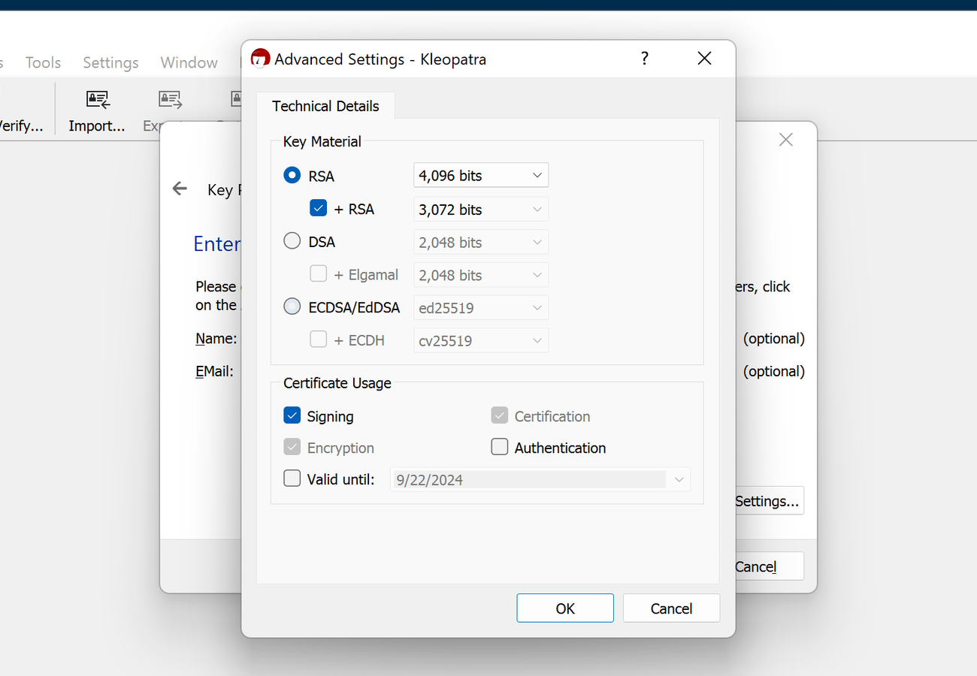Select the ECDSA/EdDSA radio button

(x=292, y=306)
